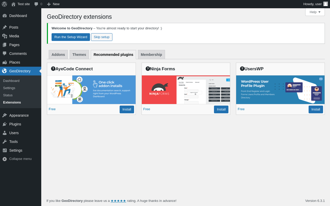
Task: Open the Test site home icon
Action: point(13,4)
